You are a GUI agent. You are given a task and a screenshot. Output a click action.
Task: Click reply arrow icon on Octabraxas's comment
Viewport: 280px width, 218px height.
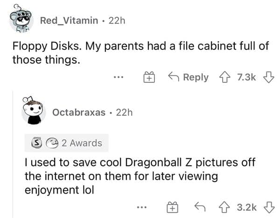pyautogui.click(x=199, y=205)
